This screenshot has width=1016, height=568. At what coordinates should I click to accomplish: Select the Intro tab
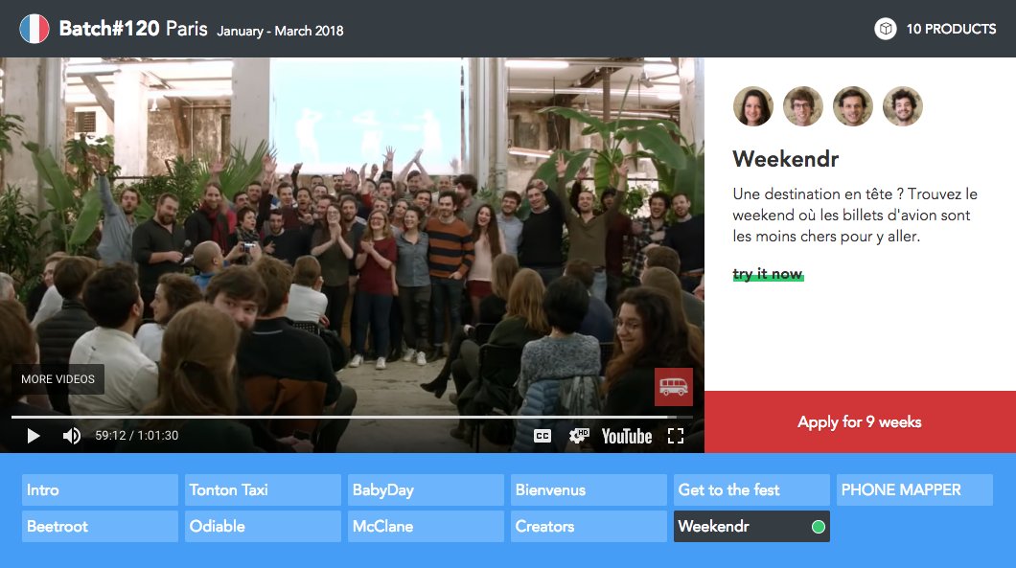click(100, 489)
